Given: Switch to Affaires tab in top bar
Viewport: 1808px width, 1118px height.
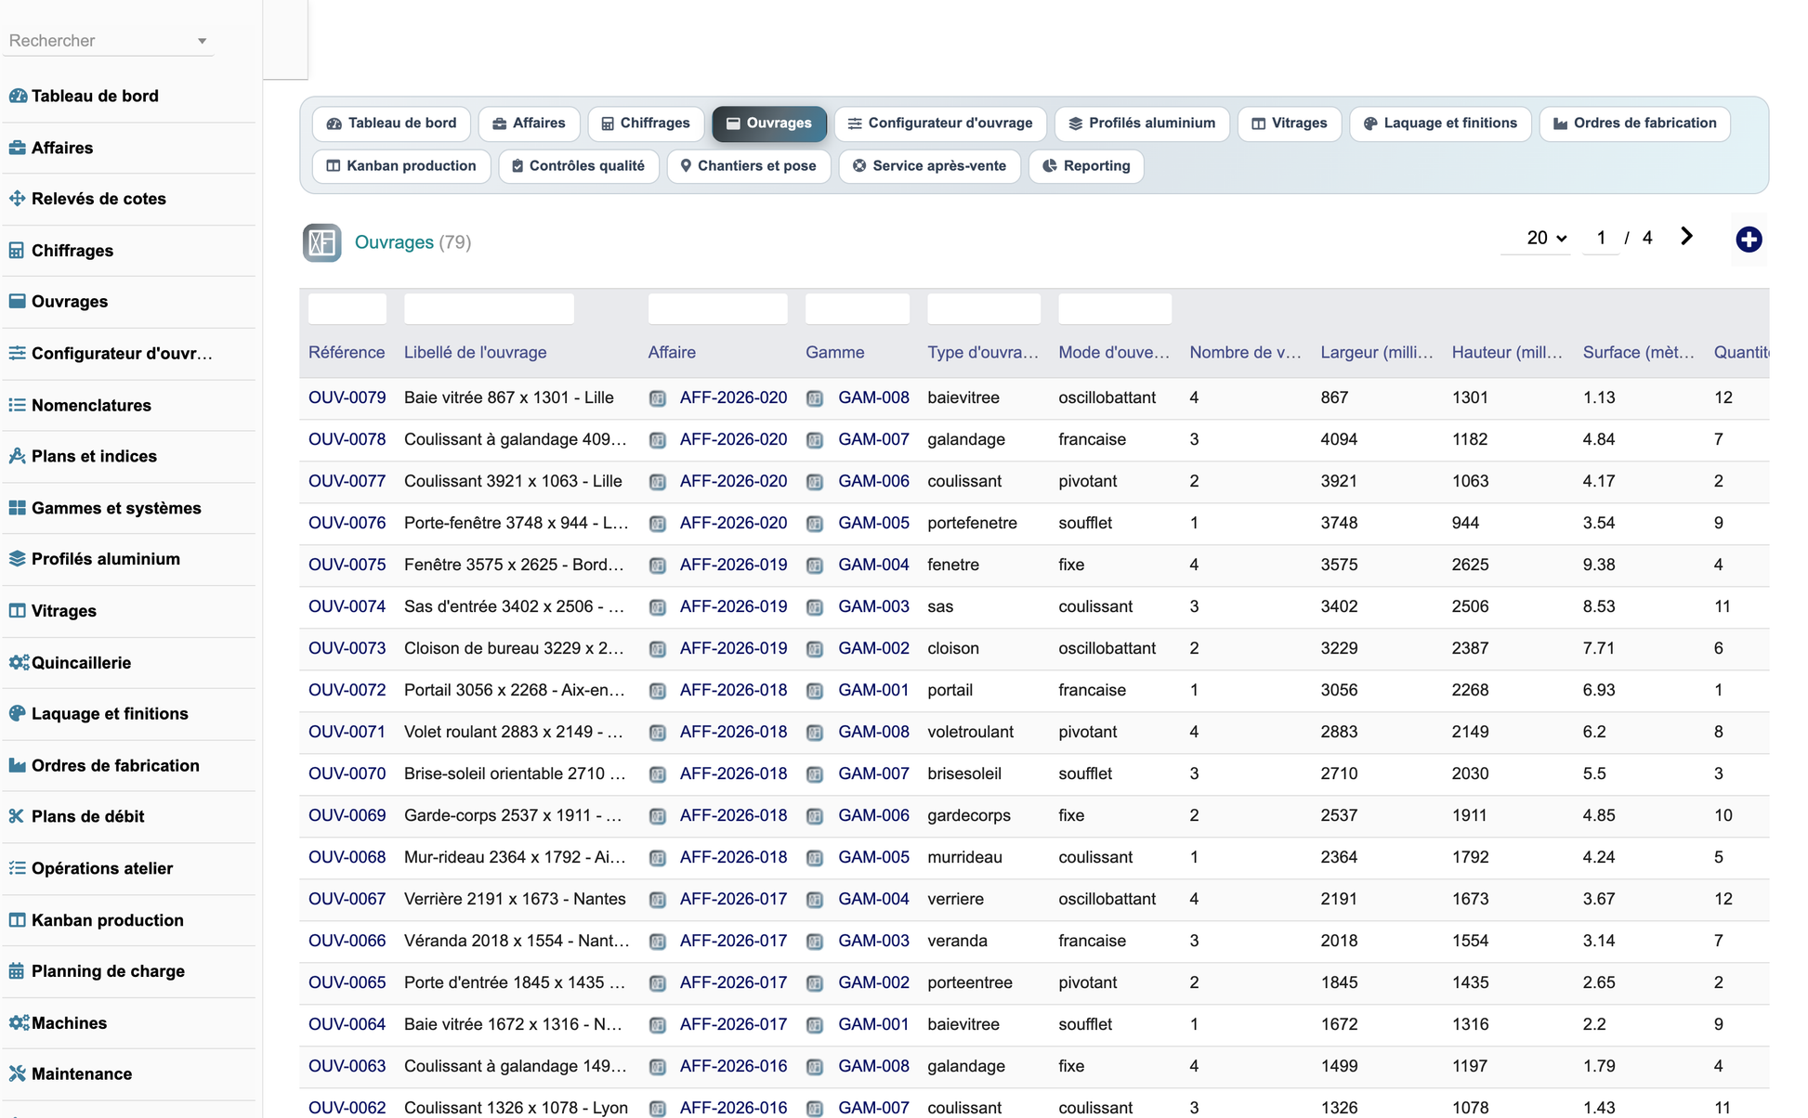Looking at the screenshot, I should 529,123.
